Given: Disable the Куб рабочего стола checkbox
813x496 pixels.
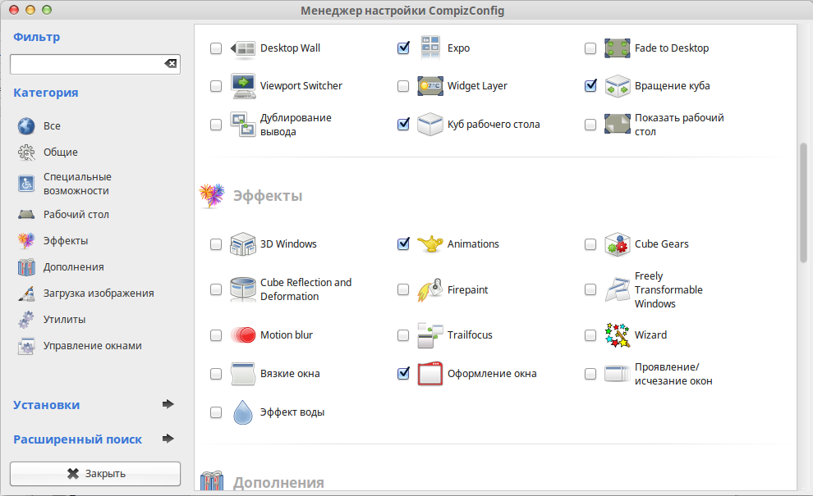Looking at the screenshot, I should [x=403, y=125].
